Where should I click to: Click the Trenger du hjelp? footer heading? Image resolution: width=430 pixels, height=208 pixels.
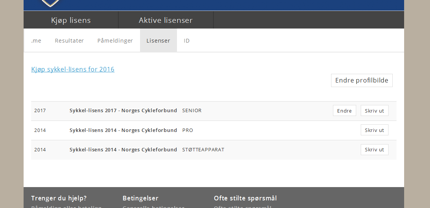click(x=59, y=198)
